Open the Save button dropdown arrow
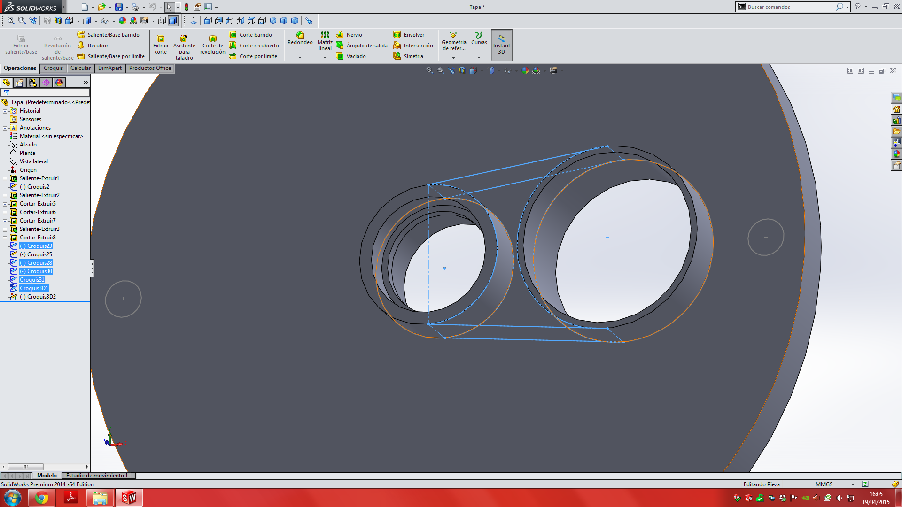Image resolution: width=902 pixels, height=507 pixels. pos(127,8)
